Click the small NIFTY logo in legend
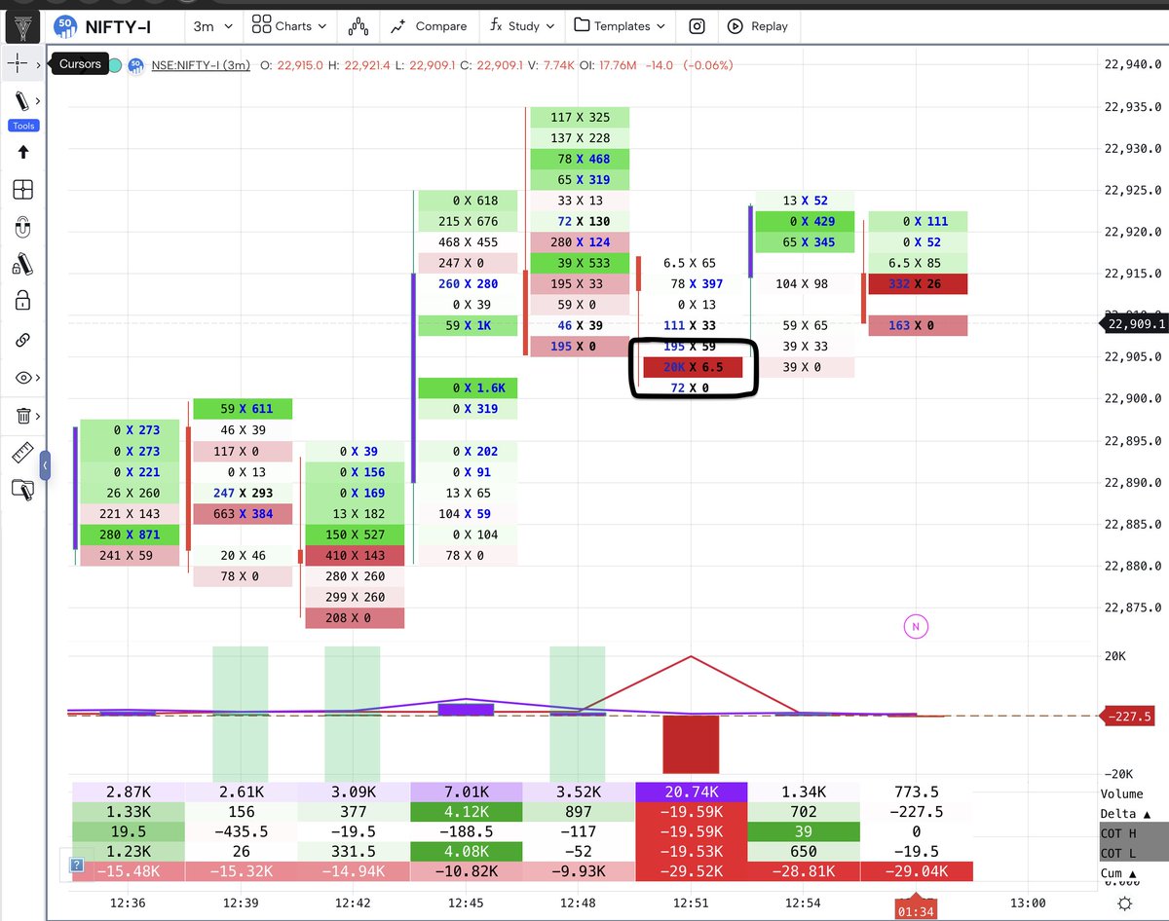The width and height of the screenshot is (1169, 921). click(x=136, y=65)
